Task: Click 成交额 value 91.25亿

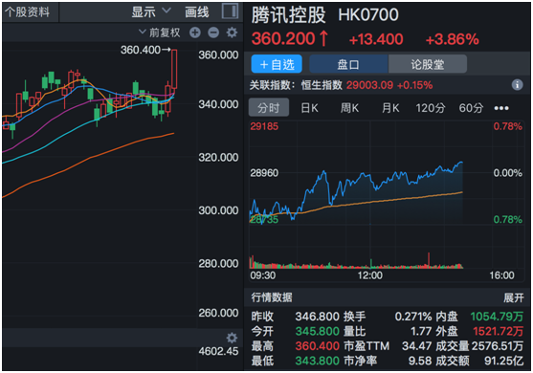Action: [504, 361]
